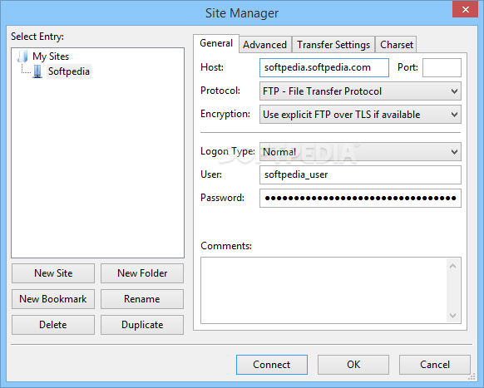
Task: Select the My Sites tree node
Action: coord(51,56)
